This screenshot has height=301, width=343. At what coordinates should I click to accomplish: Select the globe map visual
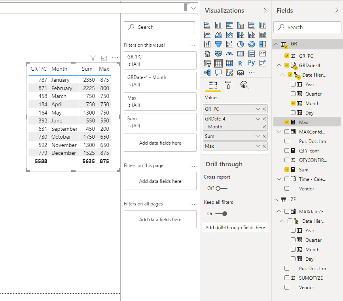coord(207,54)
